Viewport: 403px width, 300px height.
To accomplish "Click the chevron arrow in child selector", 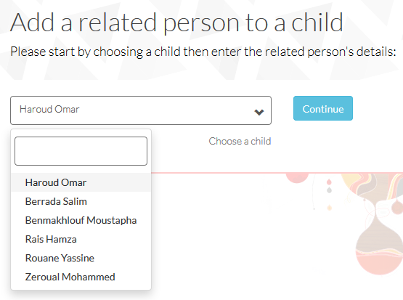I will (x=259, y=112).
